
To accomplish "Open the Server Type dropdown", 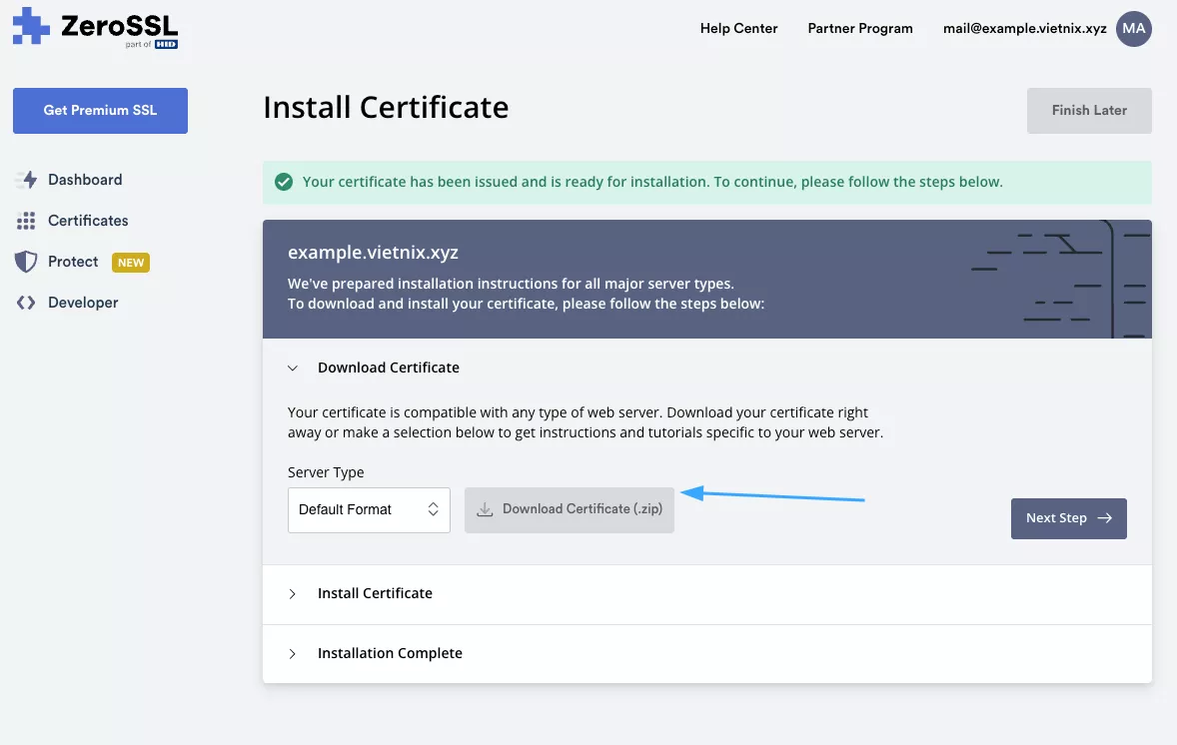I will (369, 509).
